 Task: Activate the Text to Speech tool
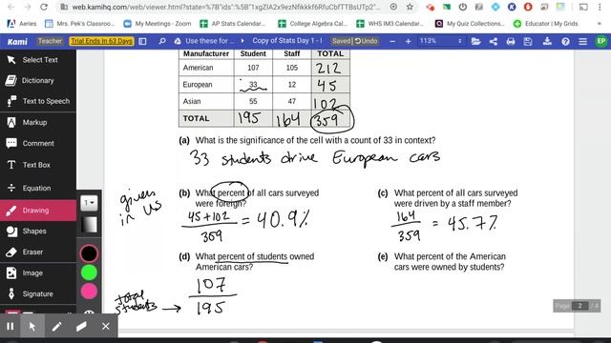point(38,101)
